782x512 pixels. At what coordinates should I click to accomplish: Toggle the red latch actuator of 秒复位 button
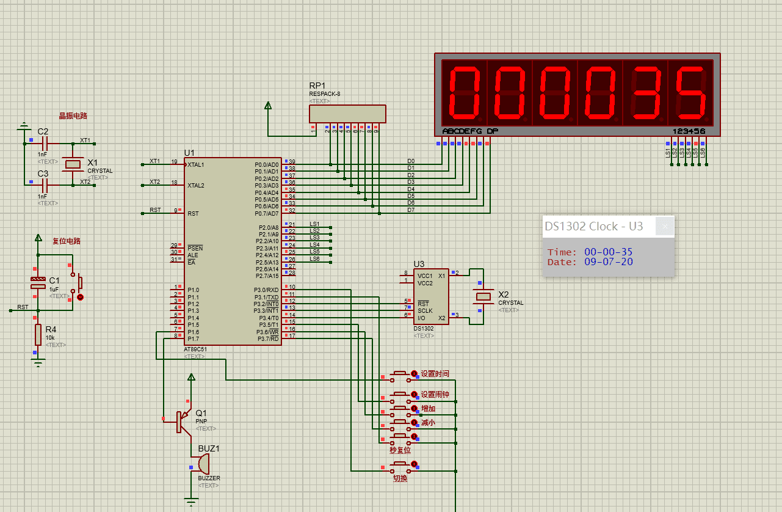(x=414, y=436)
